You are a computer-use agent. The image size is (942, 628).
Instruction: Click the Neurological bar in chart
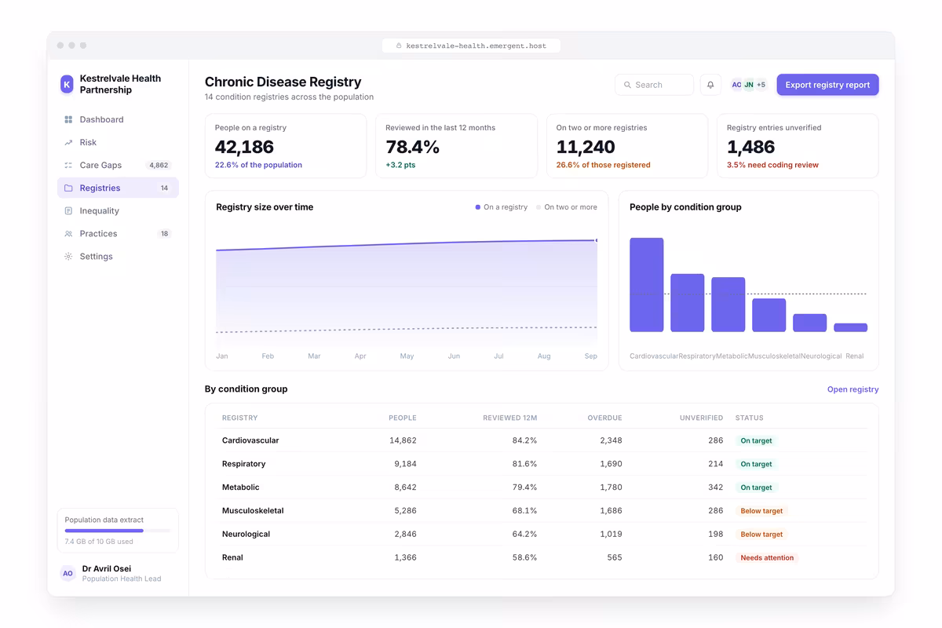coord(810,323)
